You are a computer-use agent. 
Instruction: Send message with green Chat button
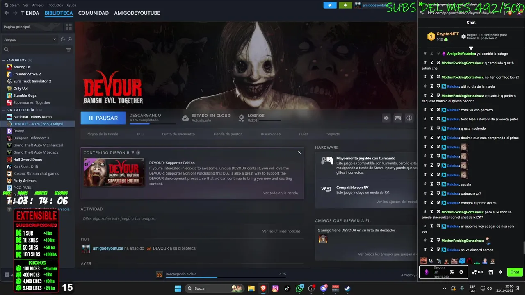click(x=515, y=272)
